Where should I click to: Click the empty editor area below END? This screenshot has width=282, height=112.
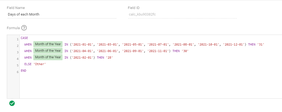136,86
